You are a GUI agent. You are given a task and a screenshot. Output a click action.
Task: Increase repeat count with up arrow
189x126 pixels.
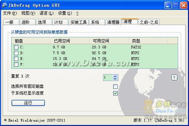point(115,76)
